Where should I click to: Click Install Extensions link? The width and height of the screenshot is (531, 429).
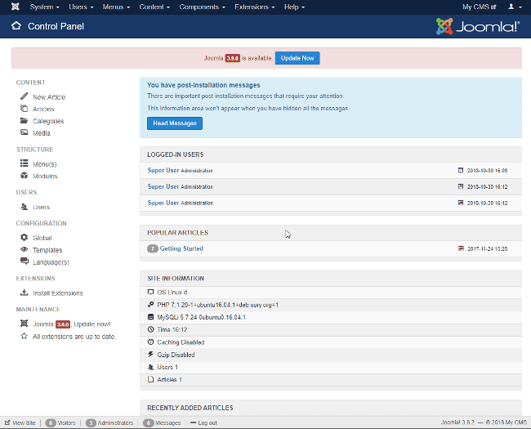click(x=58, y=293)
